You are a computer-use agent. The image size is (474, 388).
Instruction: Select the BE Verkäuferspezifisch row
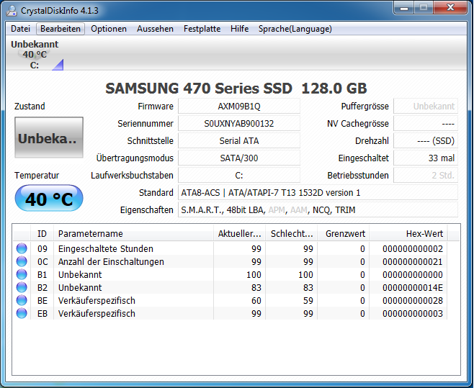pos(230,301)
